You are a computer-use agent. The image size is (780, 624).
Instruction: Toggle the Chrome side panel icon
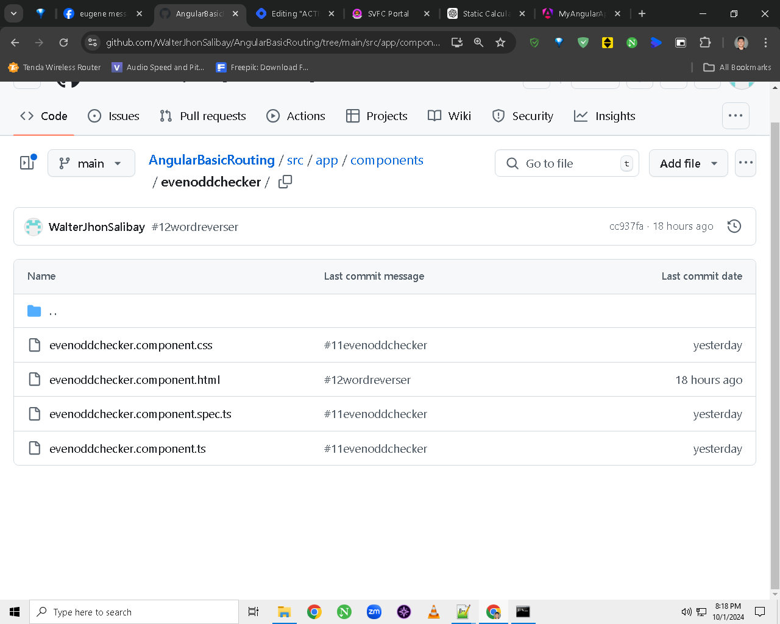click(681, 42)
